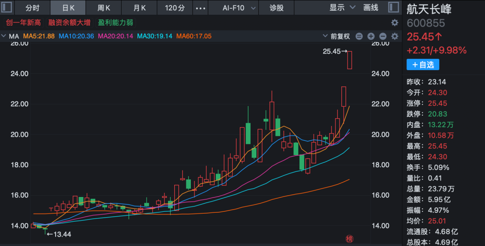Add stock with the +自选 button
Screen dimensions: 485x246
tap(423, 65)
